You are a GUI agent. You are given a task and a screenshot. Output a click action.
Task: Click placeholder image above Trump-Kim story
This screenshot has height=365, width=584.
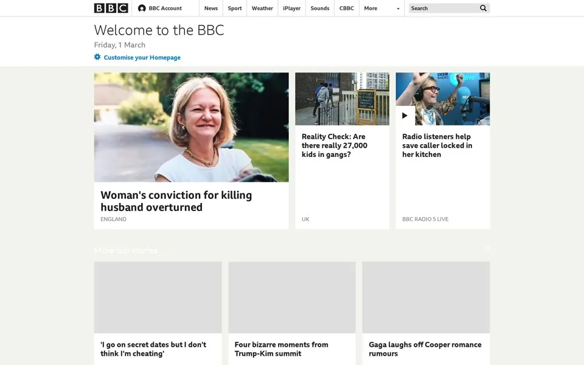(x=292, y=297)
